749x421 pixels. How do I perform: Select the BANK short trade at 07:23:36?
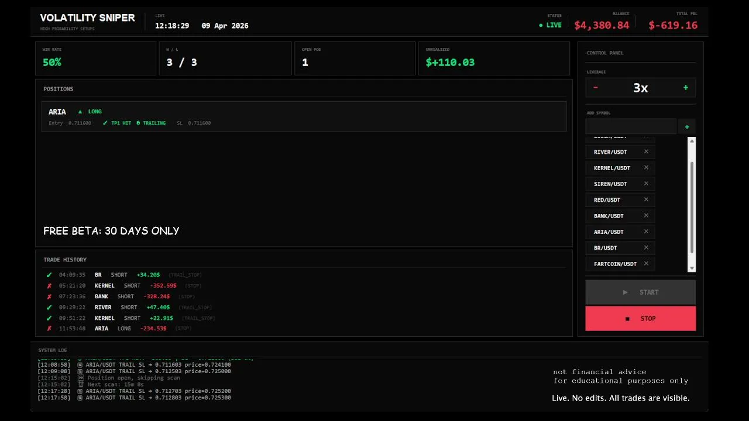coord(304,296)
